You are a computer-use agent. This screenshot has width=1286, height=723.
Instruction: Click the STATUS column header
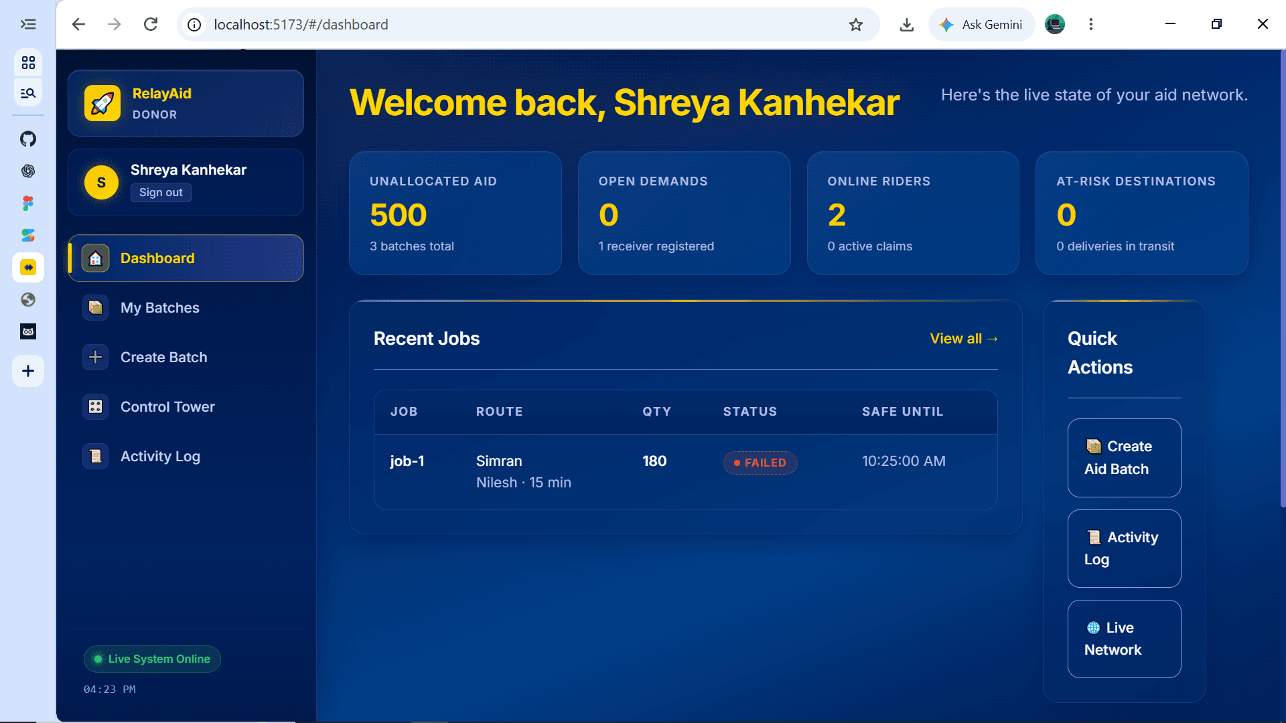click(750, 412)
